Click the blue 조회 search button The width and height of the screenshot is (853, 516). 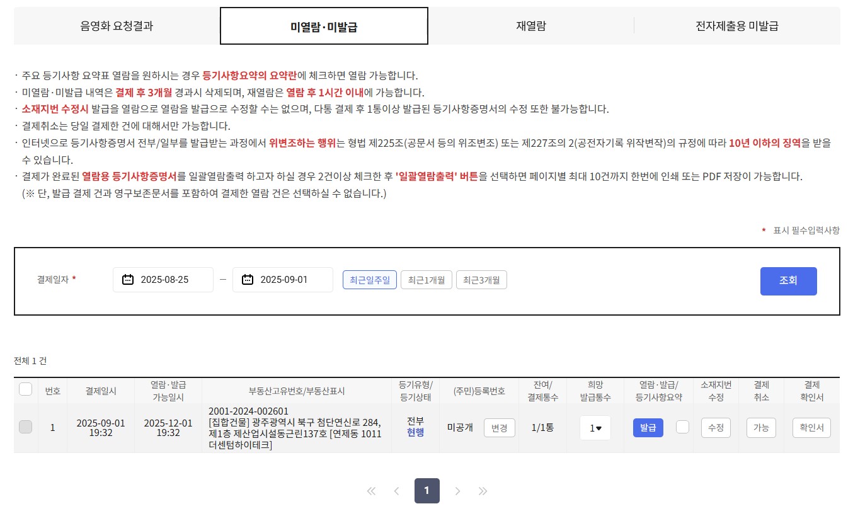click(x=788, y=281)
